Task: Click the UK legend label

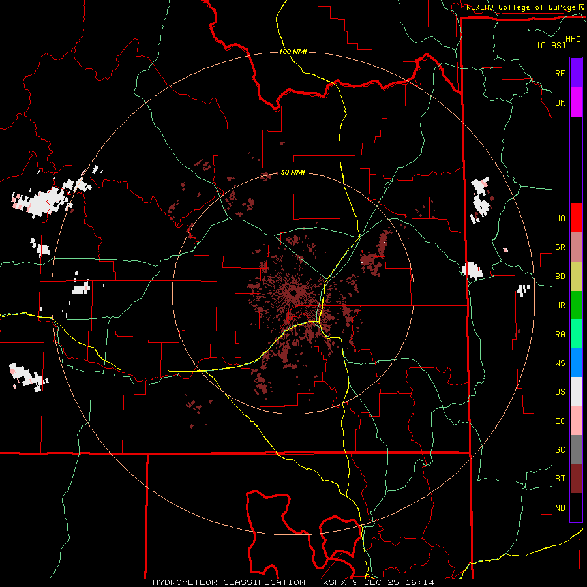Action: point(560,102)
